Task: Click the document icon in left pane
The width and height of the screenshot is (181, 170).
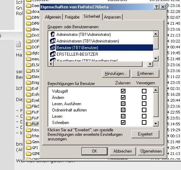Action: pos(19,44)
